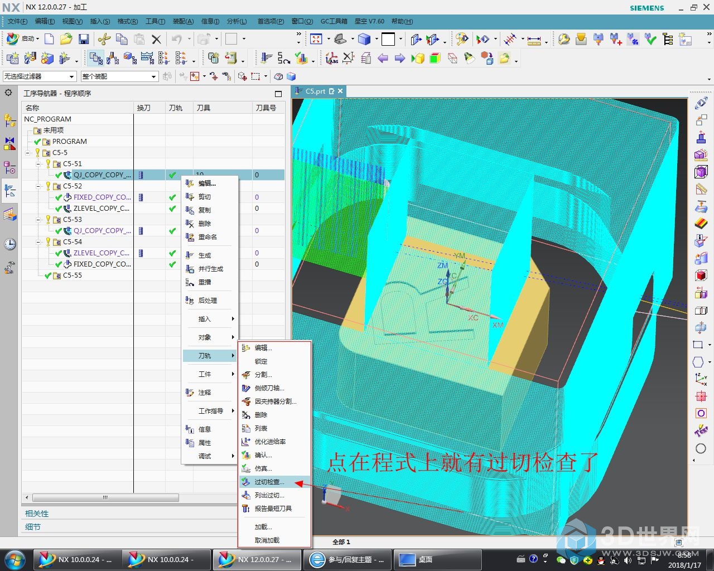Open the History clock tab in sidebar
714x571 pixels.
[x=10, y=244]
